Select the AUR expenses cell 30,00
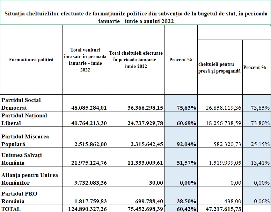This screenshot has height=212, width=271. pyautogui.click(x=136, y=177)
